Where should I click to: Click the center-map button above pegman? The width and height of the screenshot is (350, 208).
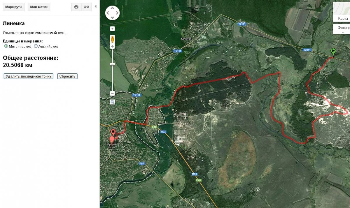pos(112,29)
